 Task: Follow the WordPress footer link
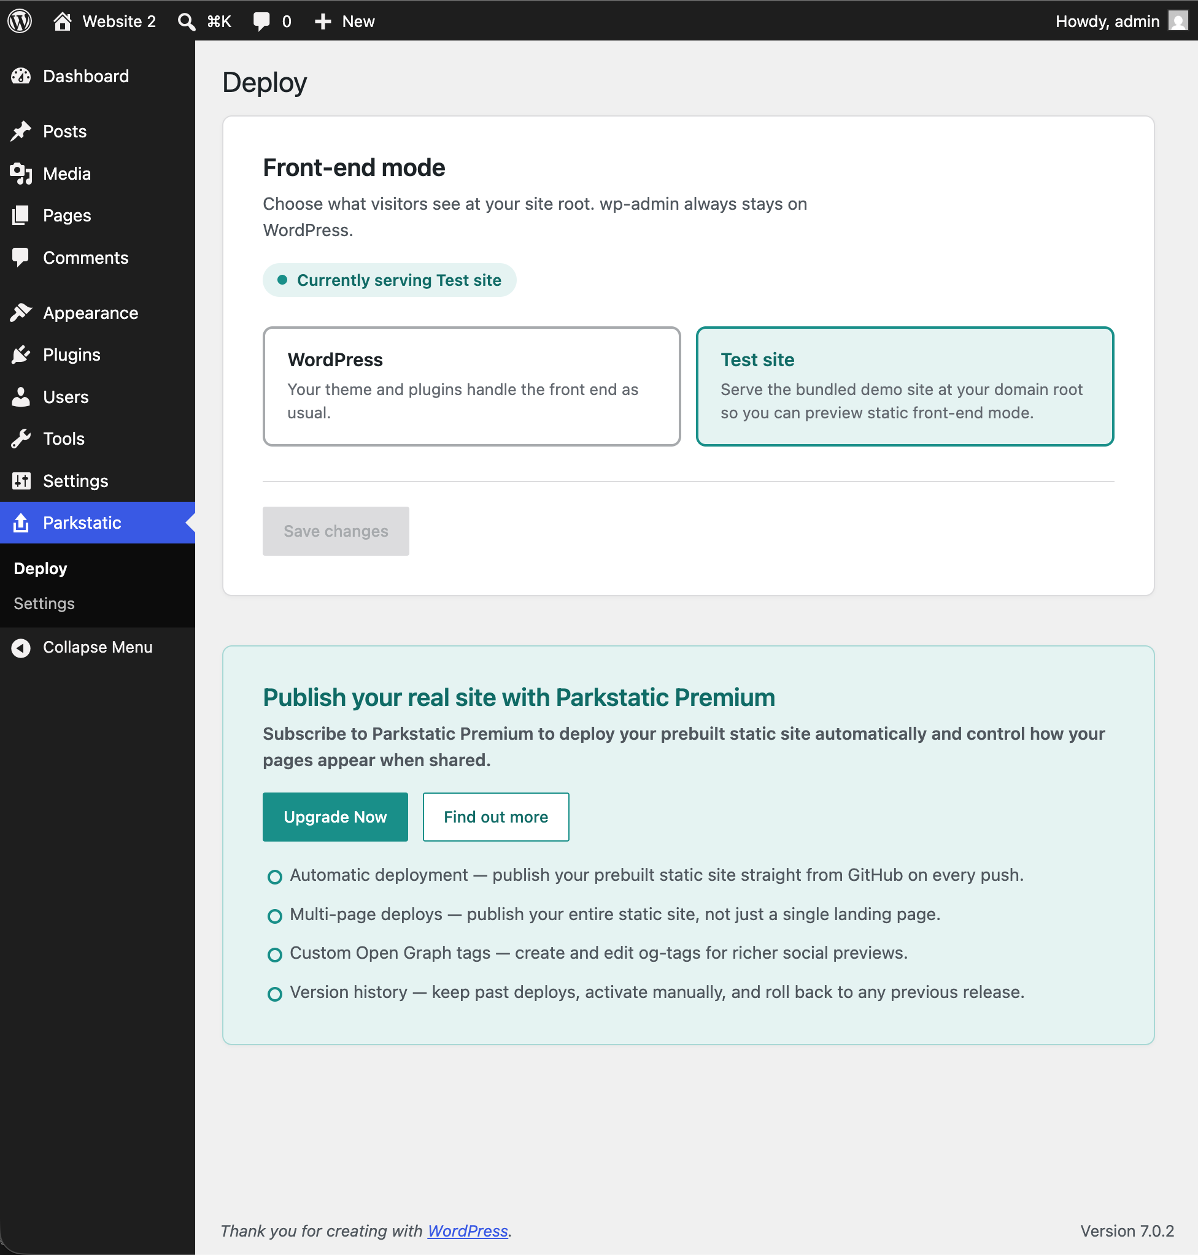point(468,1230)
